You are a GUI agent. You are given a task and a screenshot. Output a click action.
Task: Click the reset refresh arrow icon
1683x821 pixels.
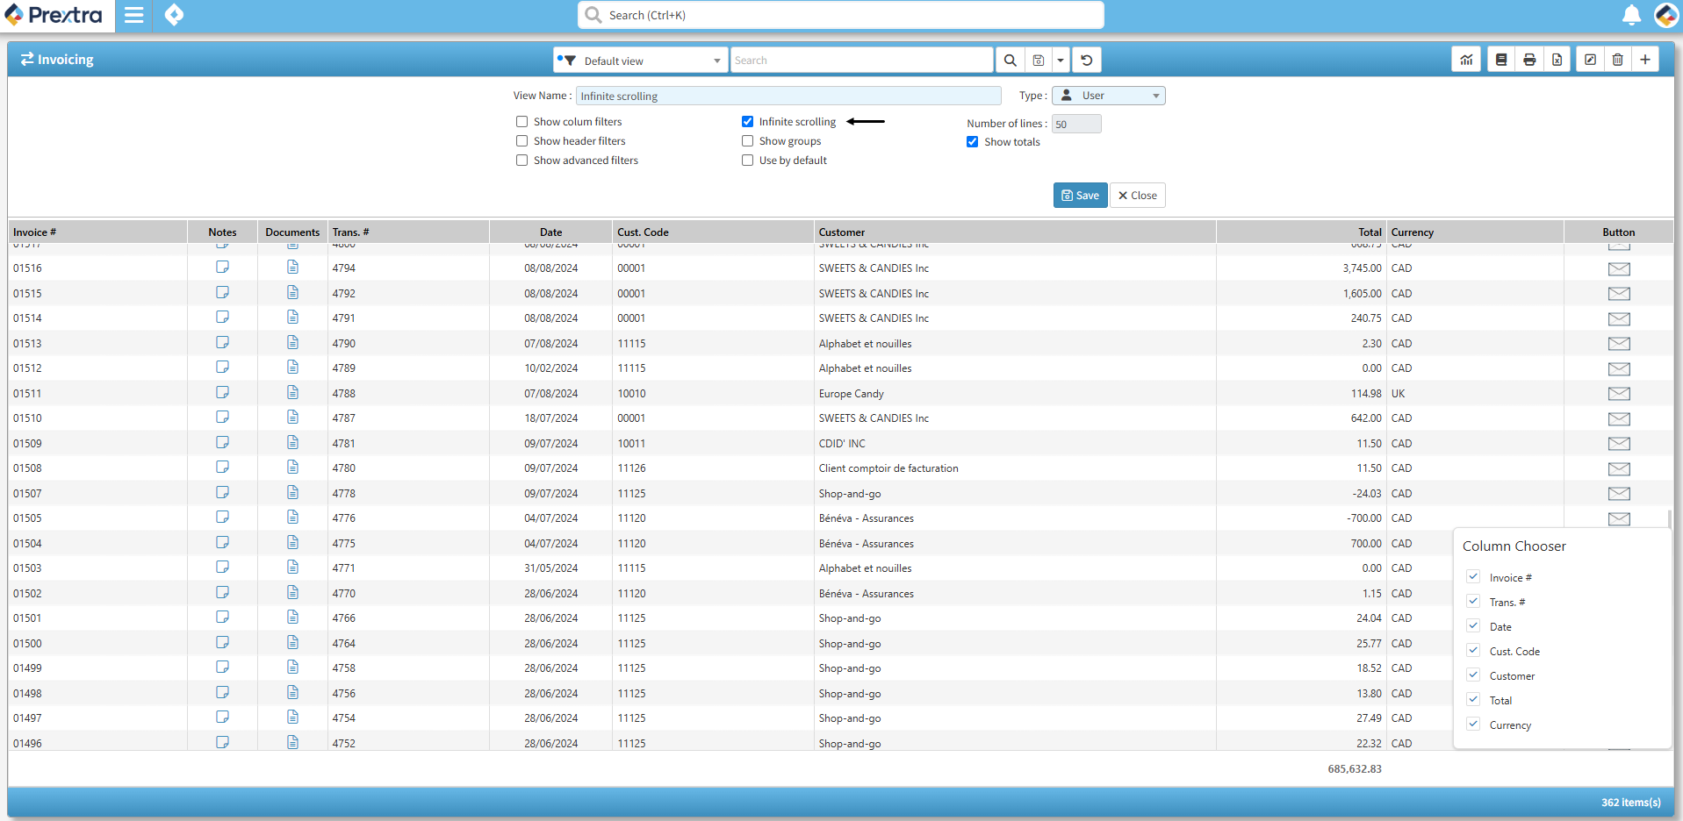pyautogui.click(x=1087, y=61)
